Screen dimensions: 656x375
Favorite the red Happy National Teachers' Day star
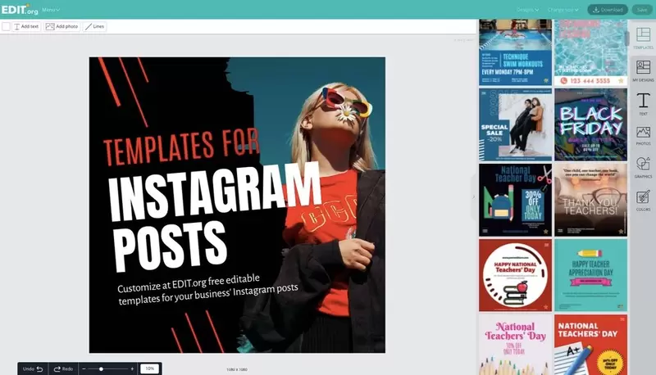545,307
